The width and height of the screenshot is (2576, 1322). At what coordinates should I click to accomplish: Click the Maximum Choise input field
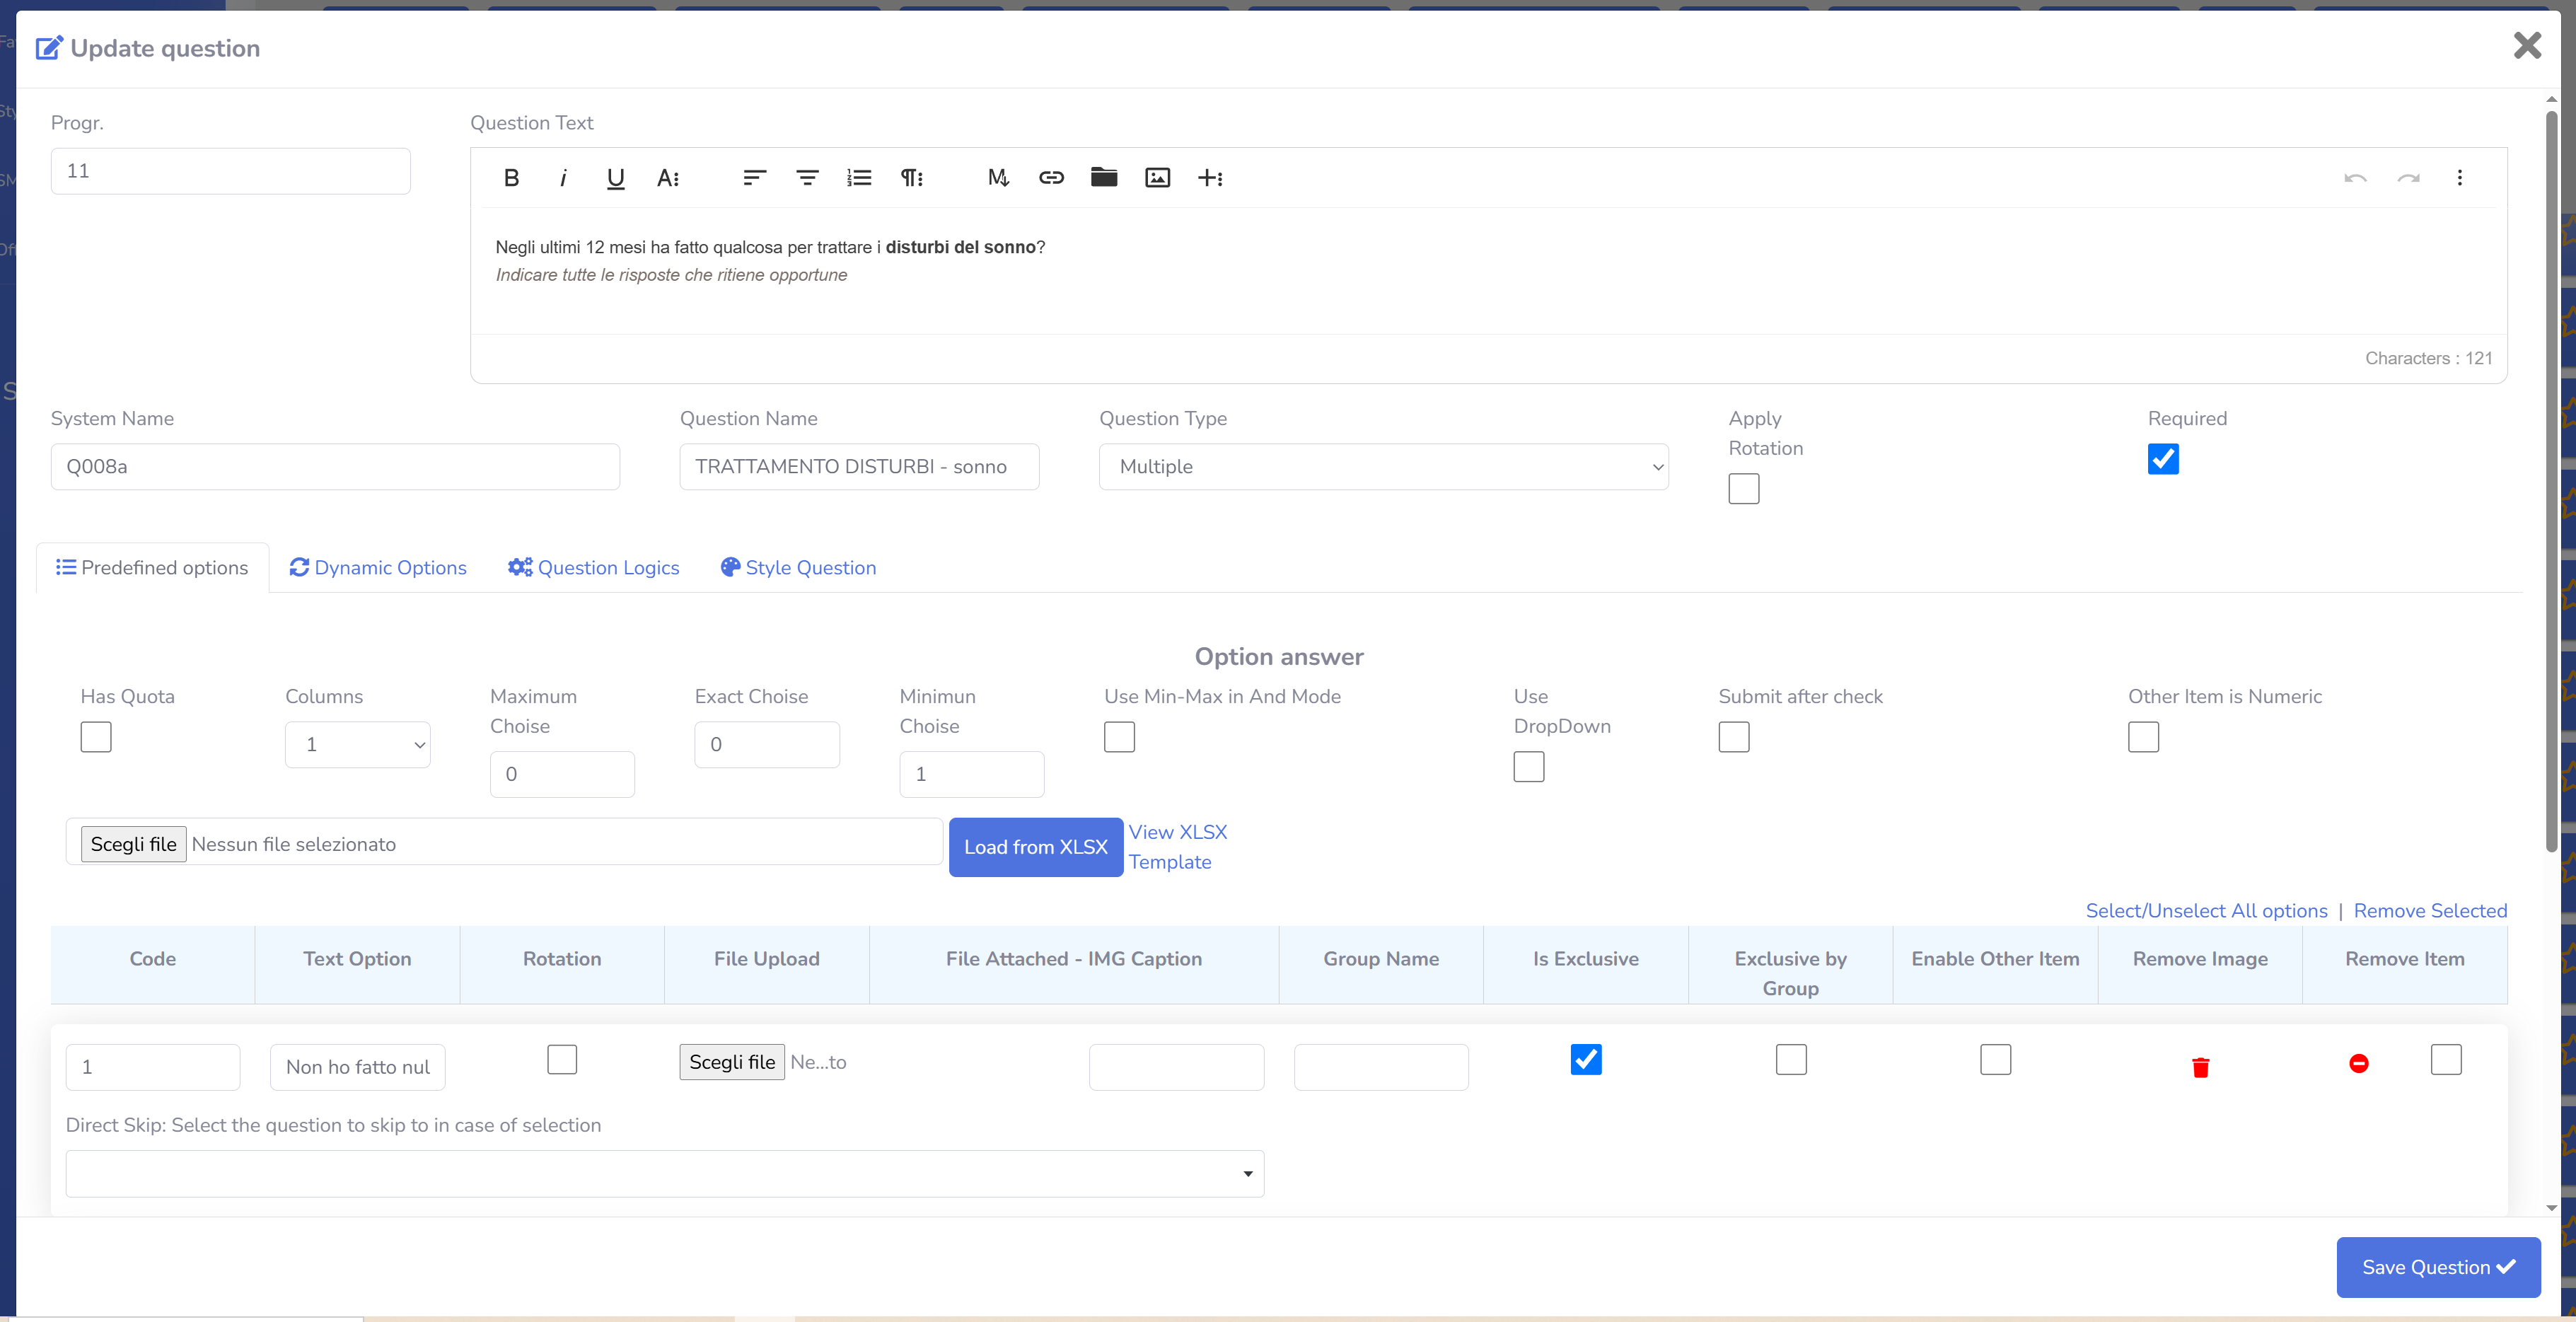coord(562,775)
